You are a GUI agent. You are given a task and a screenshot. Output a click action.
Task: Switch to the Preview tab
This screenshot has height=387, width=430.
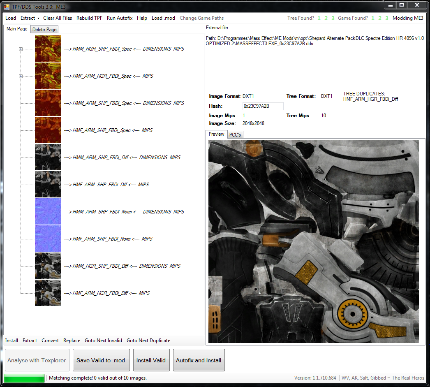(x=216, y=134)
